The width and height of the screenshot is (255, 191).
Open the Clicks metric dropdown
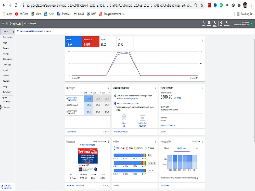pyautogui.click(x=69, y=39)
